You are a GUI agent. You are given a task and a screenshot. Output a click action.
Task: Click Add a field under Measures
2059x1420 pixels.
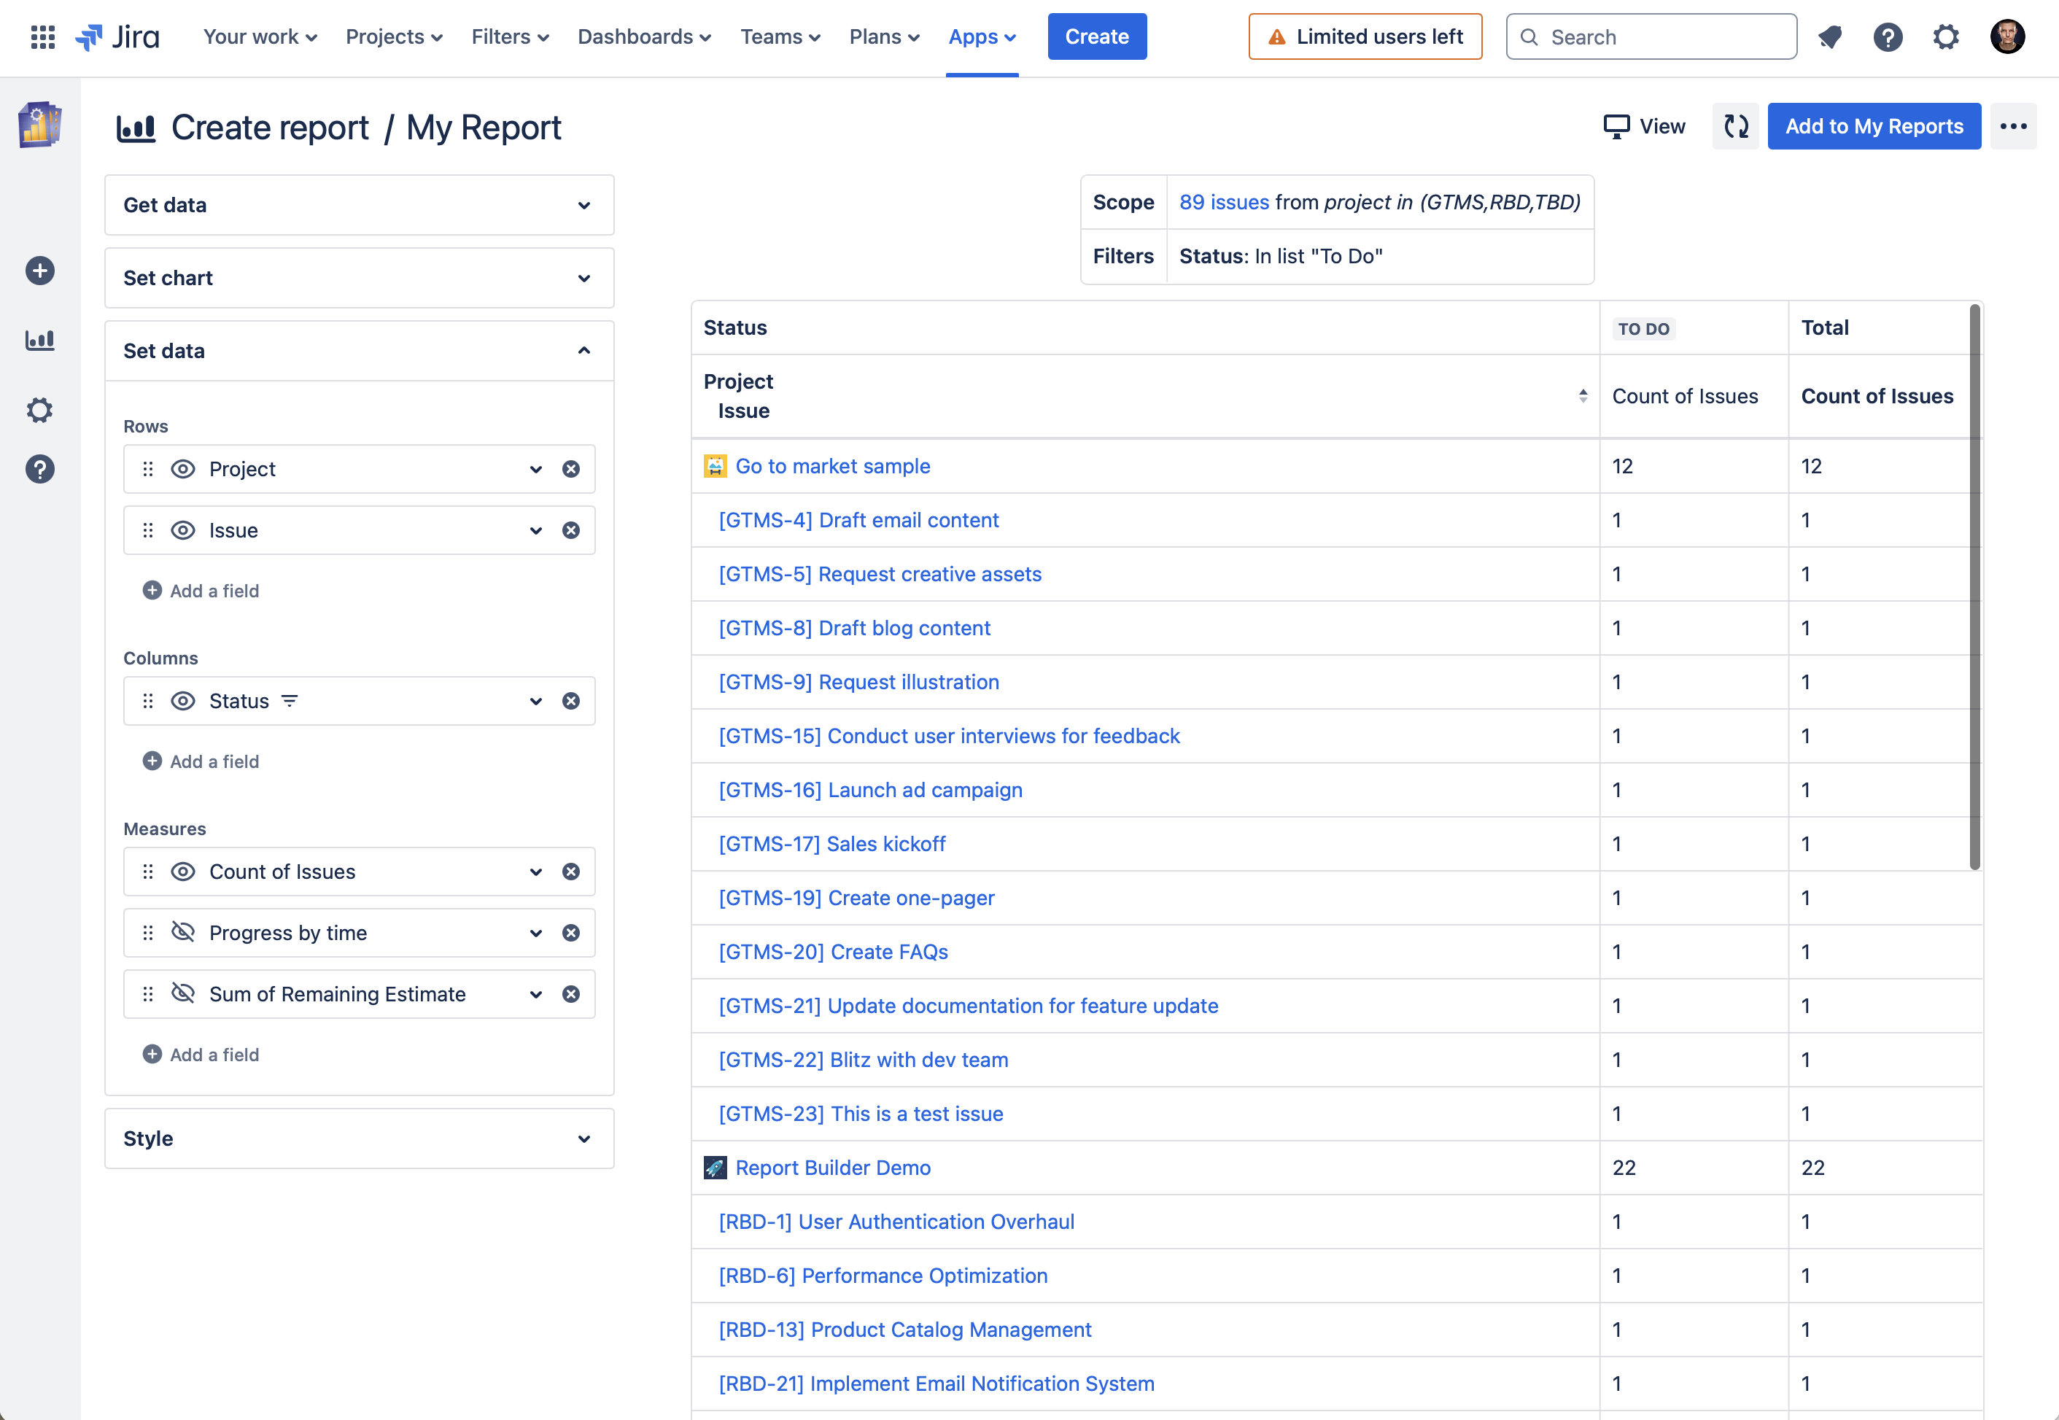click(201, 1055)
